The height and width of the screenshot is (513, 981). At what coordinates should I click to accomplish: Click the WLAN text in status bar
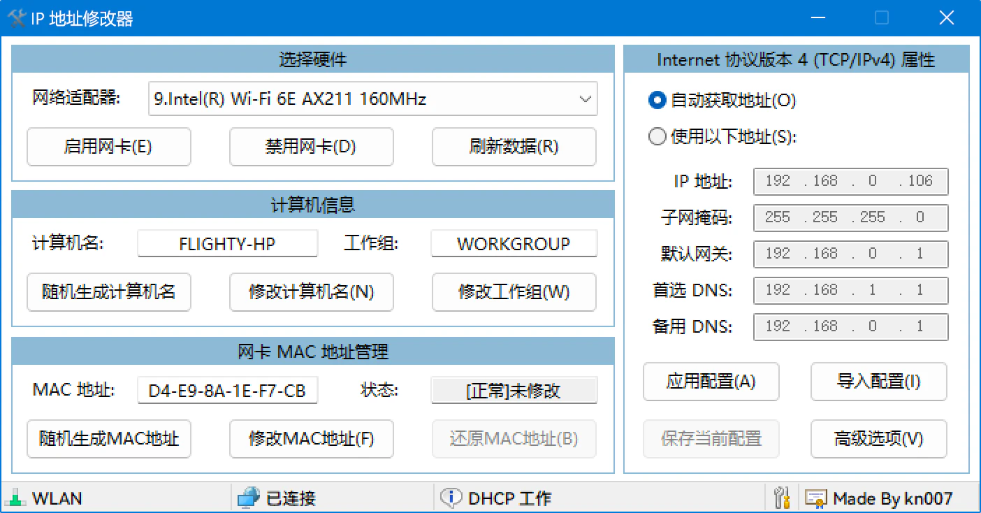tap(57, 499)
